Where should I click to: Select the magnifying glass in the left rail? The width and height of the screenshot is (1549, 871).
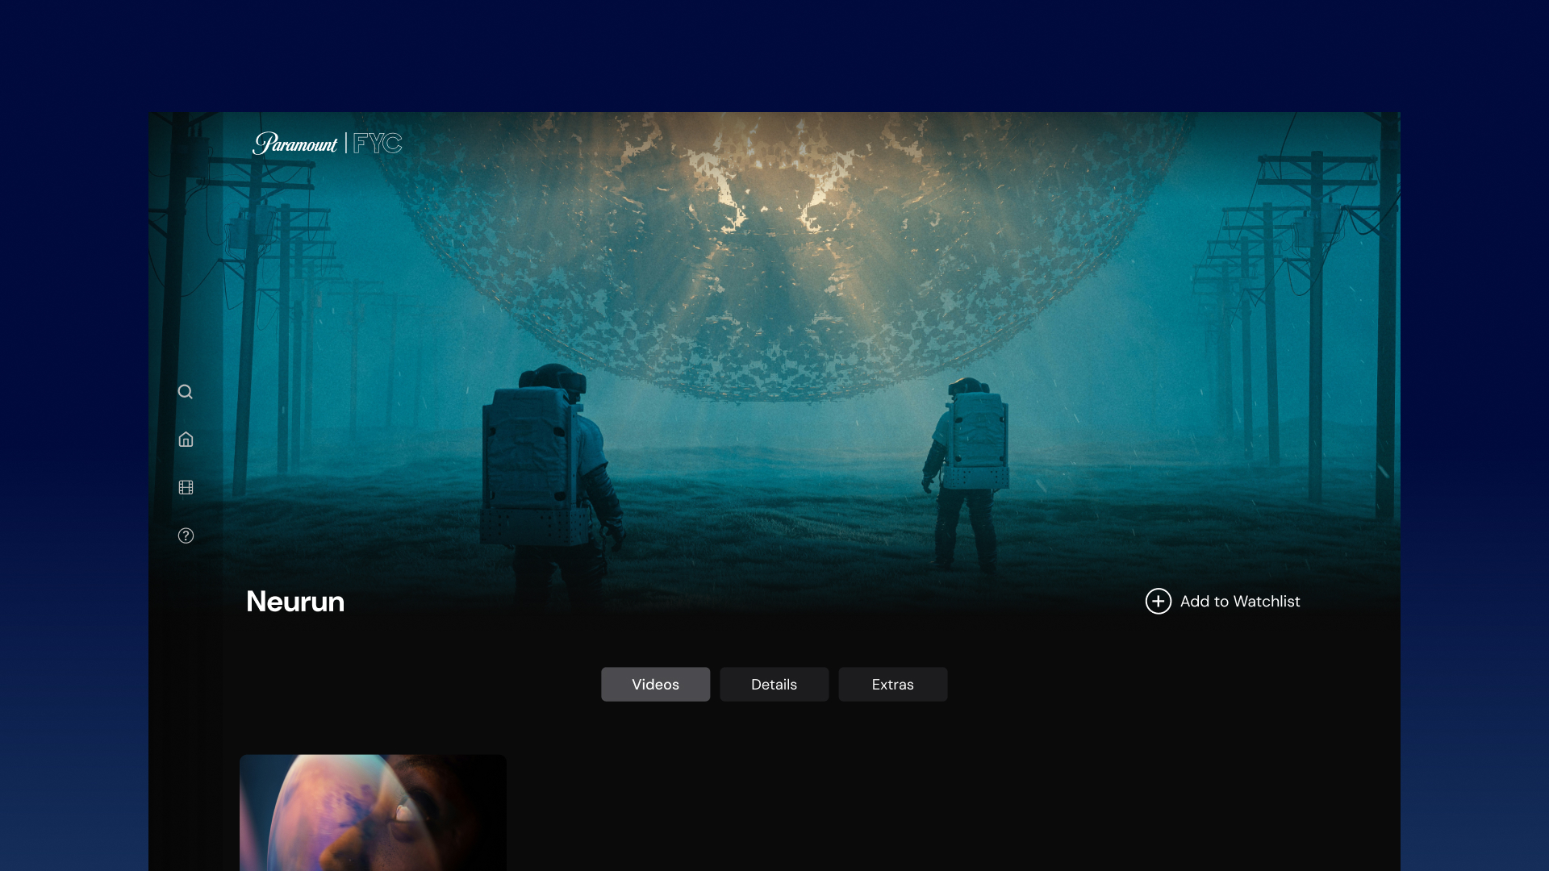[x=186, y=391]
